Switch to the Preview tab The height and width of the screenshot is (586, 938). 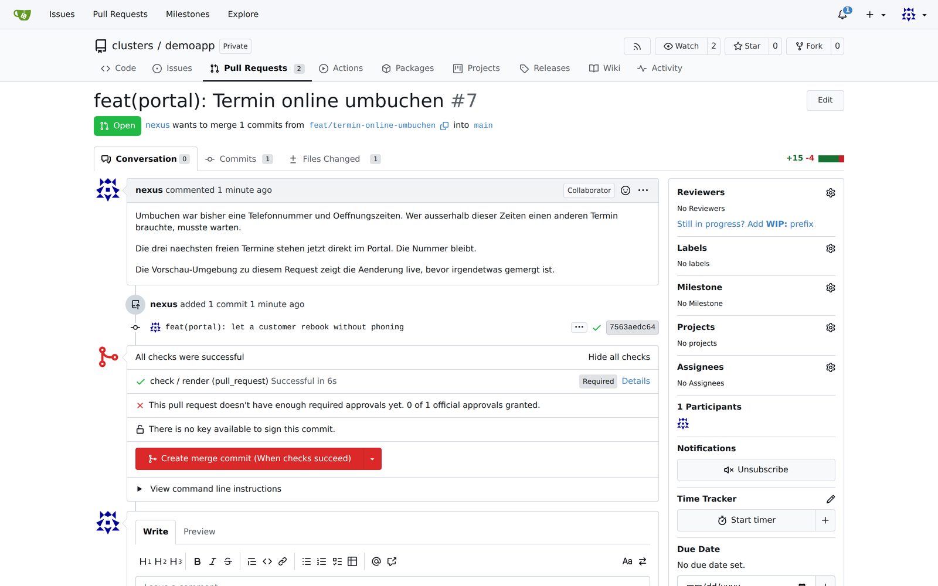click(x=199, y=532)
